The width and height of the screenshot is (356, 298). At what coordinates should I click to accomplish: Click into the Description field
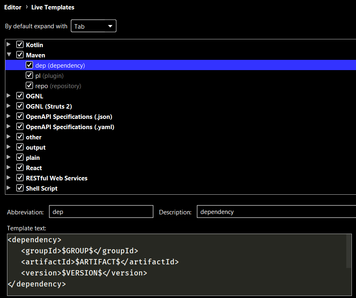click(275, 212)
